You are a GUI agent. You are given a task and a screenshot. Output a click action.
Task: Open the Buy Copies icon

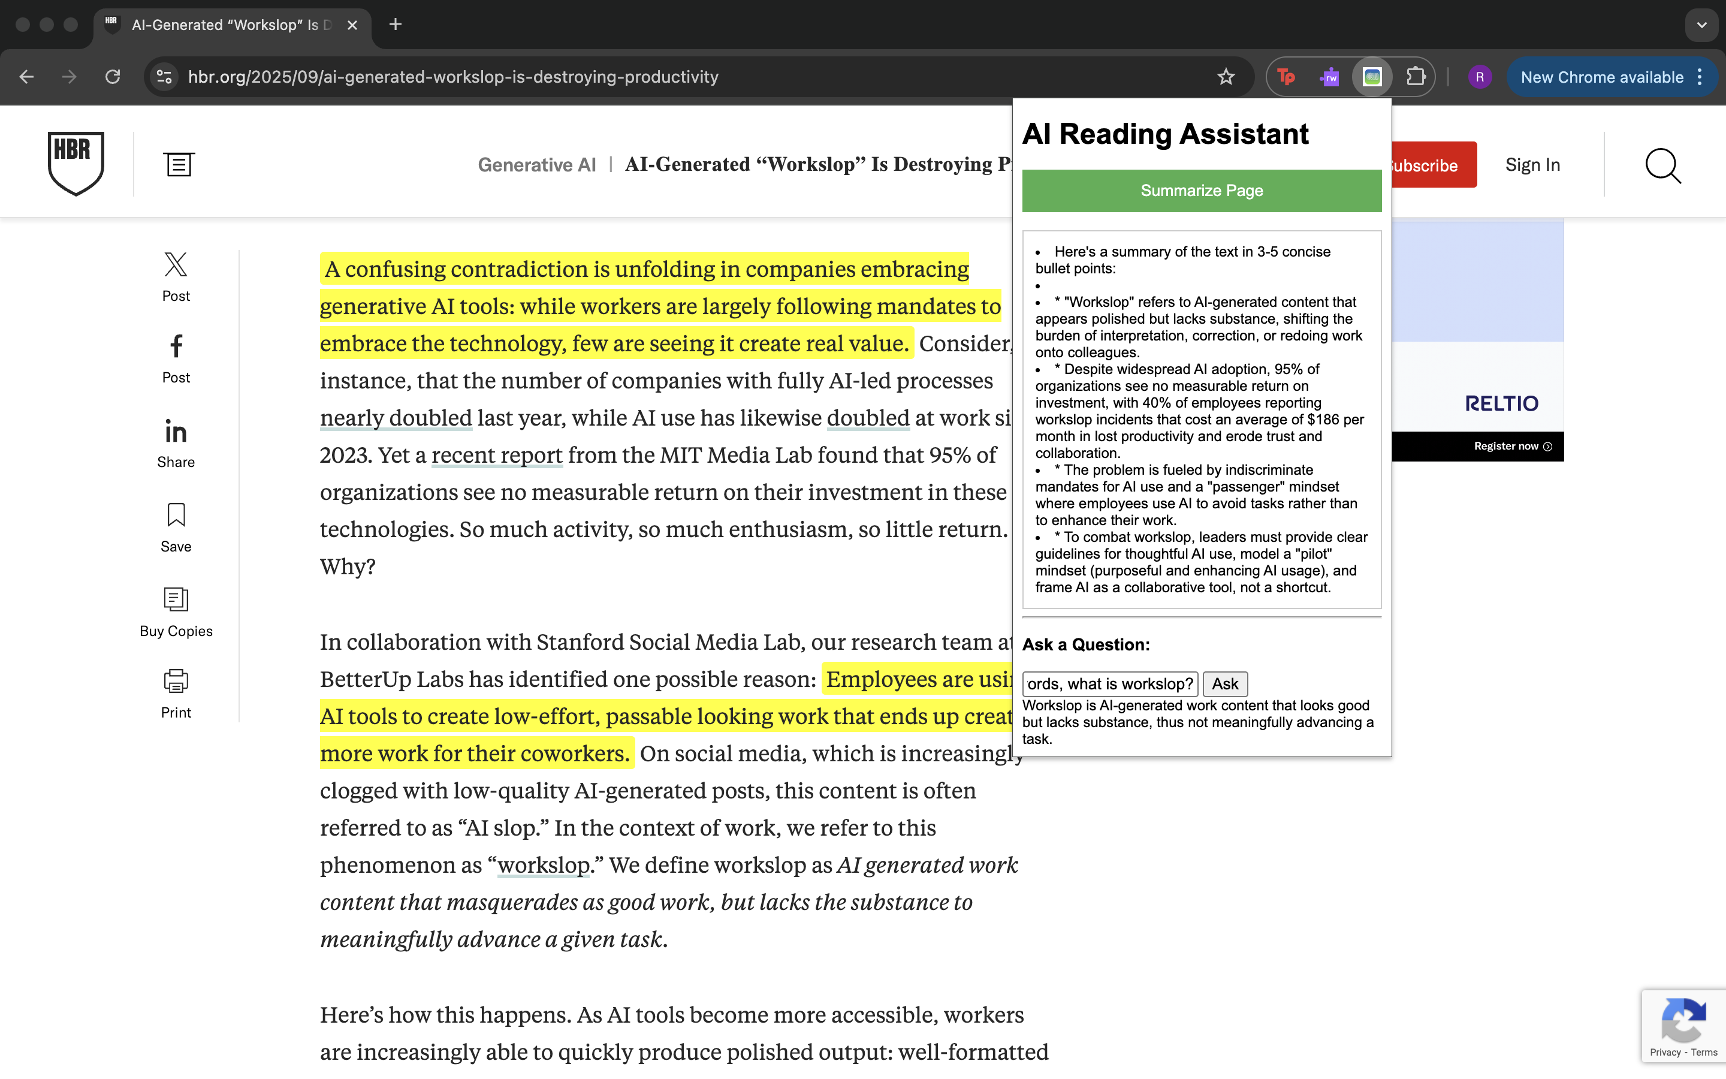[x=176, y=599]
